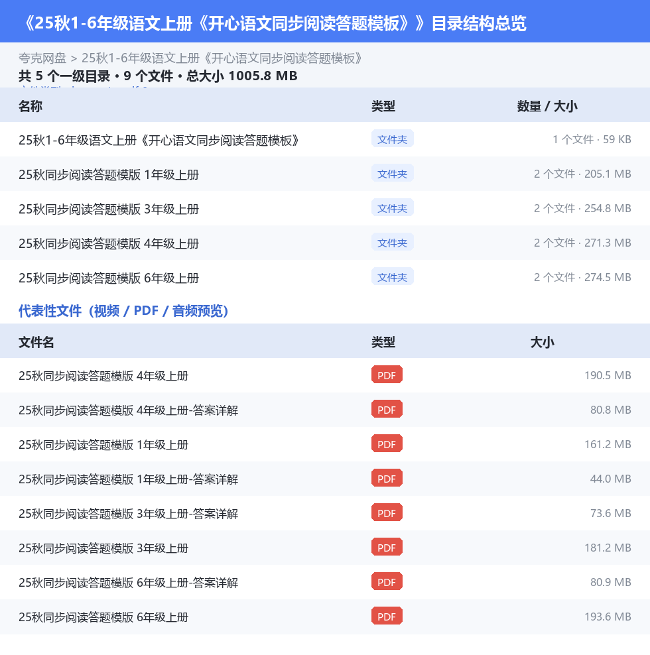Click the 文件夹 badge for 3年级上册
Screen dimensions: 650x655
point(393,208)
